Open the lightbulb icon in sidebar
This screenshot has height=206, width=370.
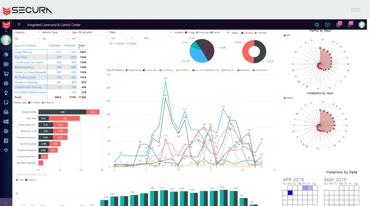click(6, 93)
